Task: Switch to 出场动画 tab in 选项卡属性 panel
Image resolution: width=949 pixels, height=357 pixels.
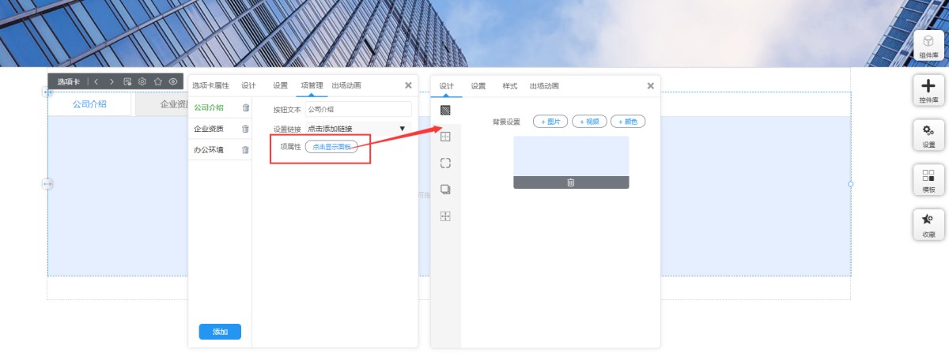Action: tap(346, 85)
